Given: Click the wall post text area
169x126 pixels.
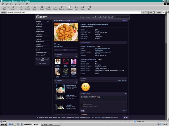Looking at the screenshot, I should point(103,98).
